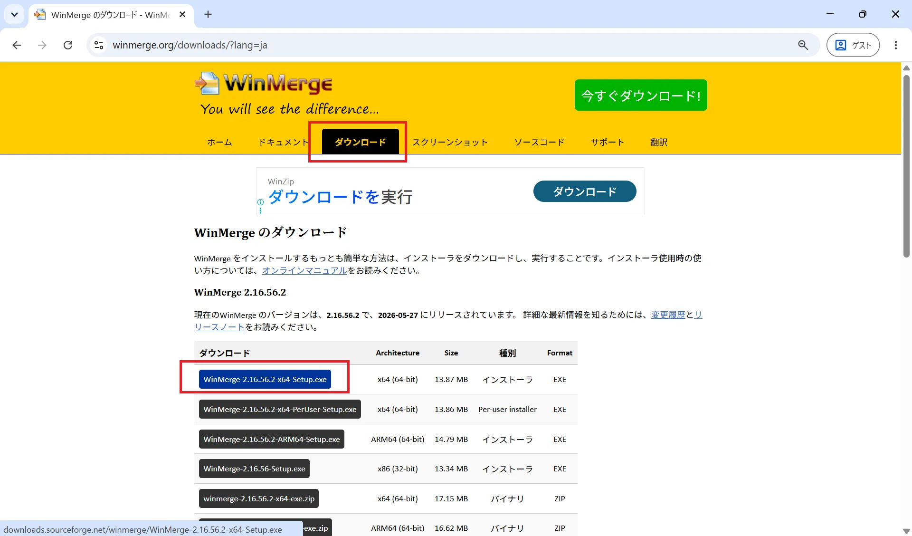The width and height of the screenshot is (912, 536).
Task: Open the 変更履歴 link
Action: (668, 315)
